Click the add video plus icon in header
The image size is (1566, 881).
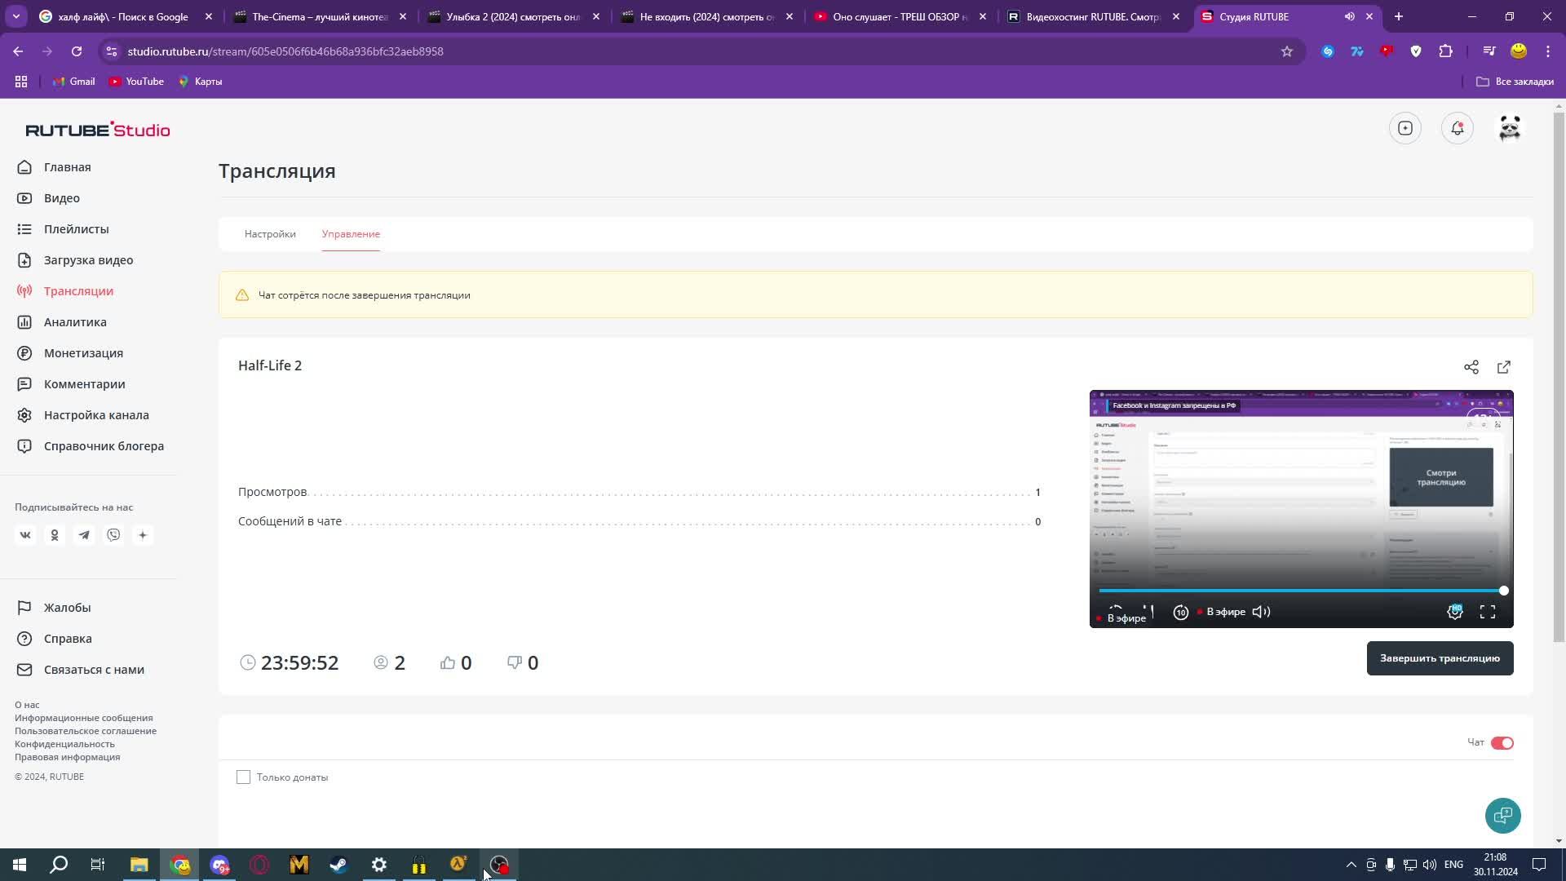pos(1405,128)
